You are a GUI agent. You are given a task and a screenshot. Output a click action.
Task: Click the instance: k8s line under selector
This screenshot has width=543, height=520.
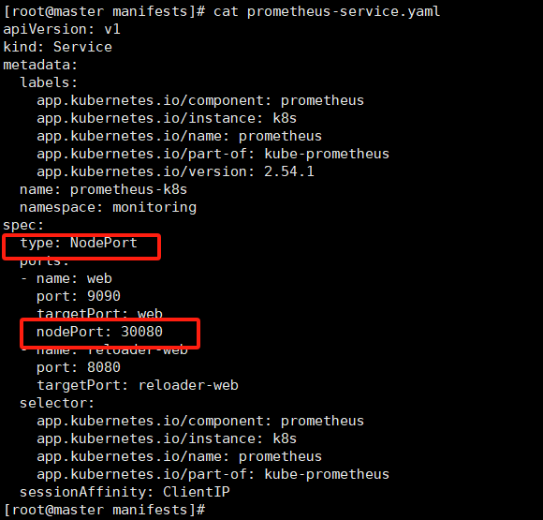[167, 438]
